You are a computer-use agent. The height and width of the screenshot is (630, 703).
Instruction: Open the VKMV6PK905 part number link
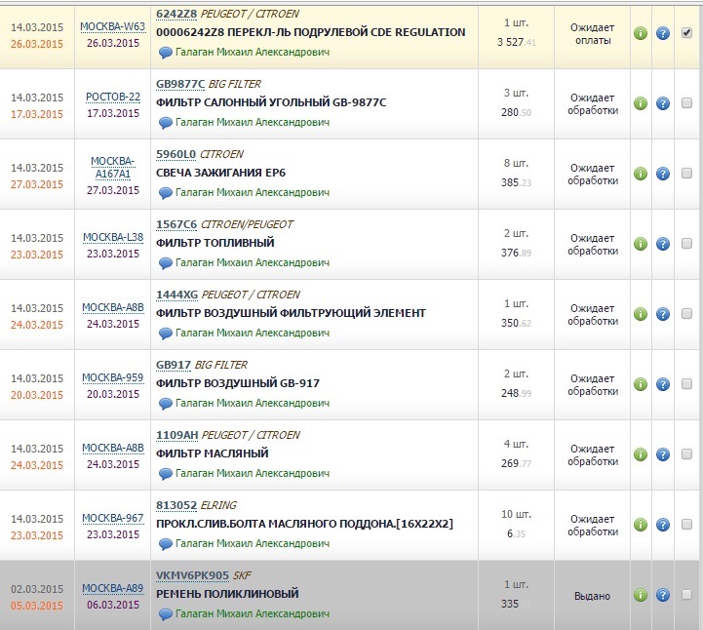pyautogui.click(x=192, y=575)
